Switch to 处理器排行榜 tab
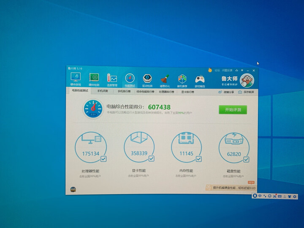 [x=166, y=91]
